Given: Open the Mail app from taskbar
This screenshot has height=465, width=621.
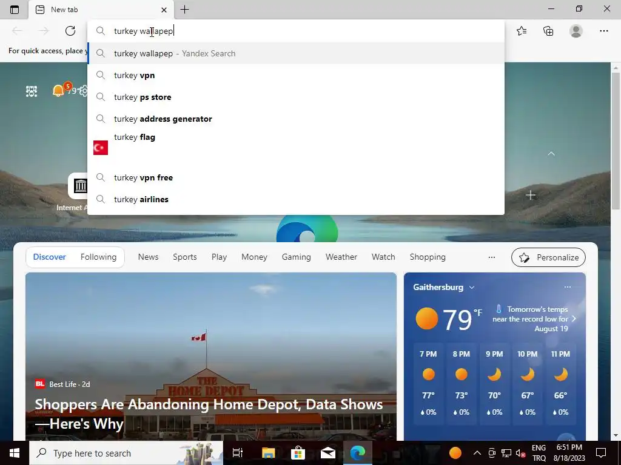Looking at the screenshot, I should 328,453.
